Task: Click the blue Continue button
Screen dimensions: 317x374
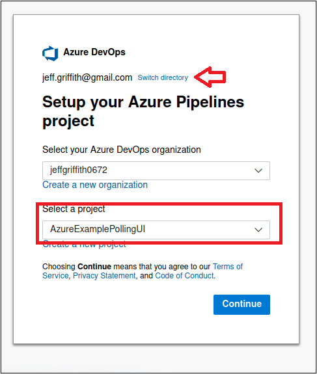Action: [241, 304]
